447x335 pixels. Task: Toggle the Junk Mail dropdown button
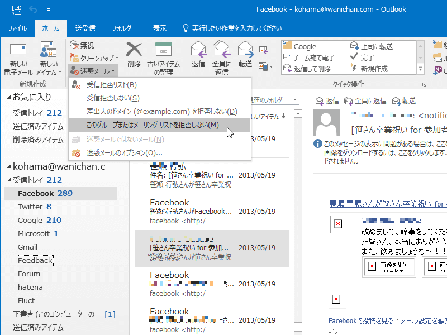pos(93,71)
